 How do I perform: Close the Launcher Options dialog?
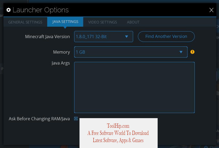(211, 10)
